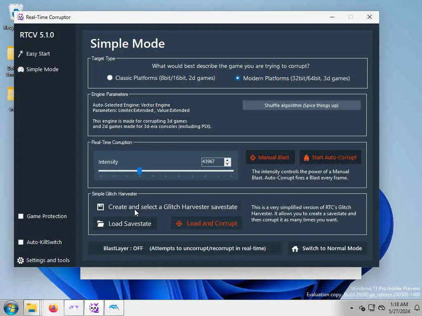Click the network display tray icon
The height and width of the screenshot is (316, 422).
click(372, 308)
